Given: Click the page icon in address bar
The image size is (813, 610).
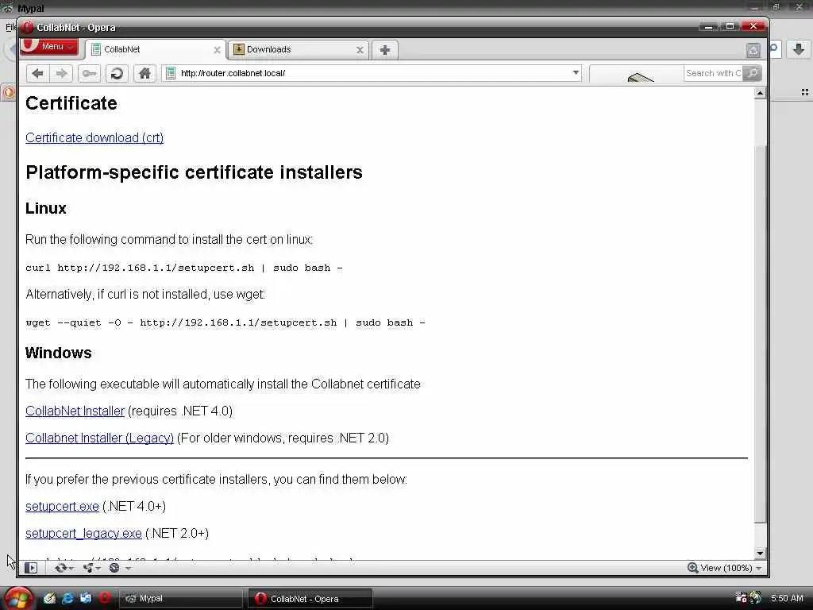Looking at the screenshot, I should pos(170,73).
